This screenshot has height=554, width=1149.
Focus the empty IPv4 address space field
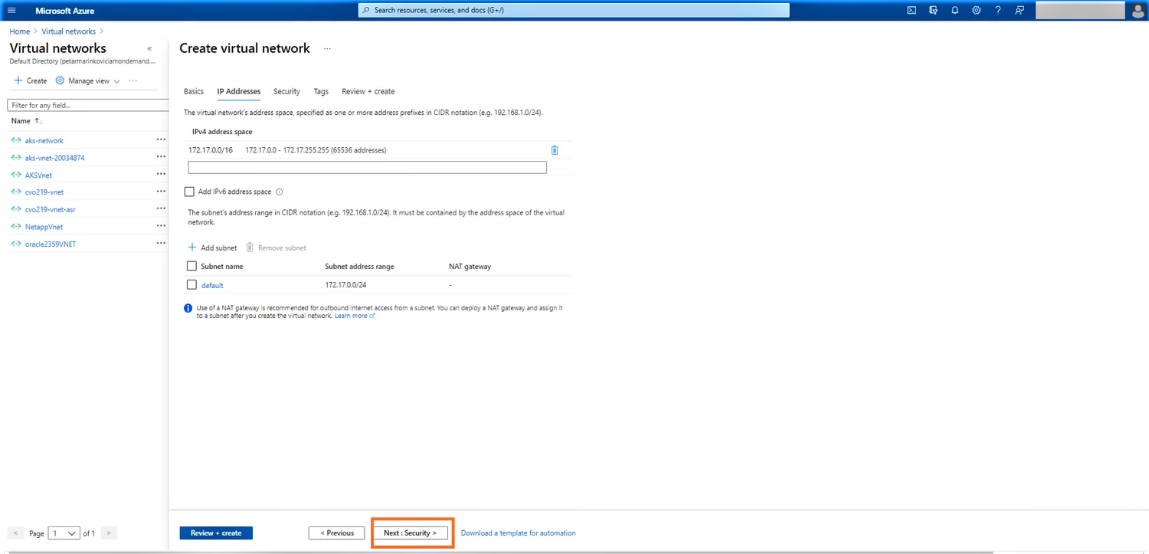click(x=367, y=167)
